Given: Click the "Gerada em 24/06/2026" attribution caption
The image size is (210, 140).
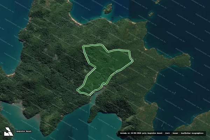Looking at the screenshot, I should point(162,133).
